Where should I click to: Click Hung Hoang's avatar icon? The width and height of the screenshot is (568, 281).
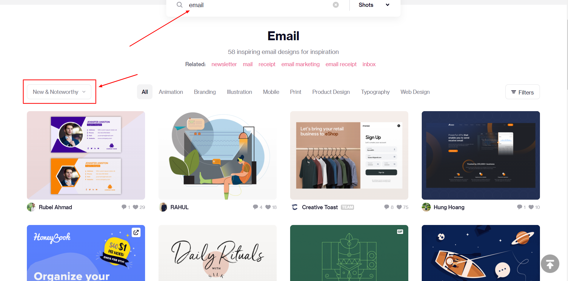(426, 207)
